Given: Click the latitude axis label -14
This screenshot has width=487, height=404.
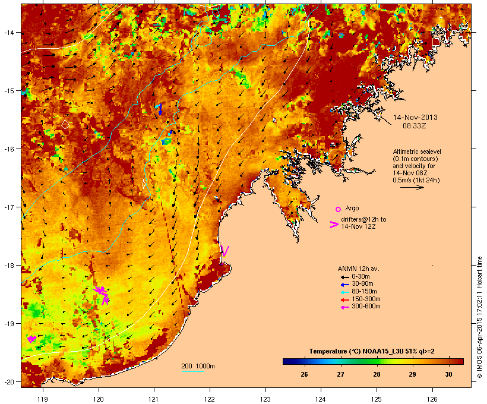Looking at the screenshot, I should point(8,32).
